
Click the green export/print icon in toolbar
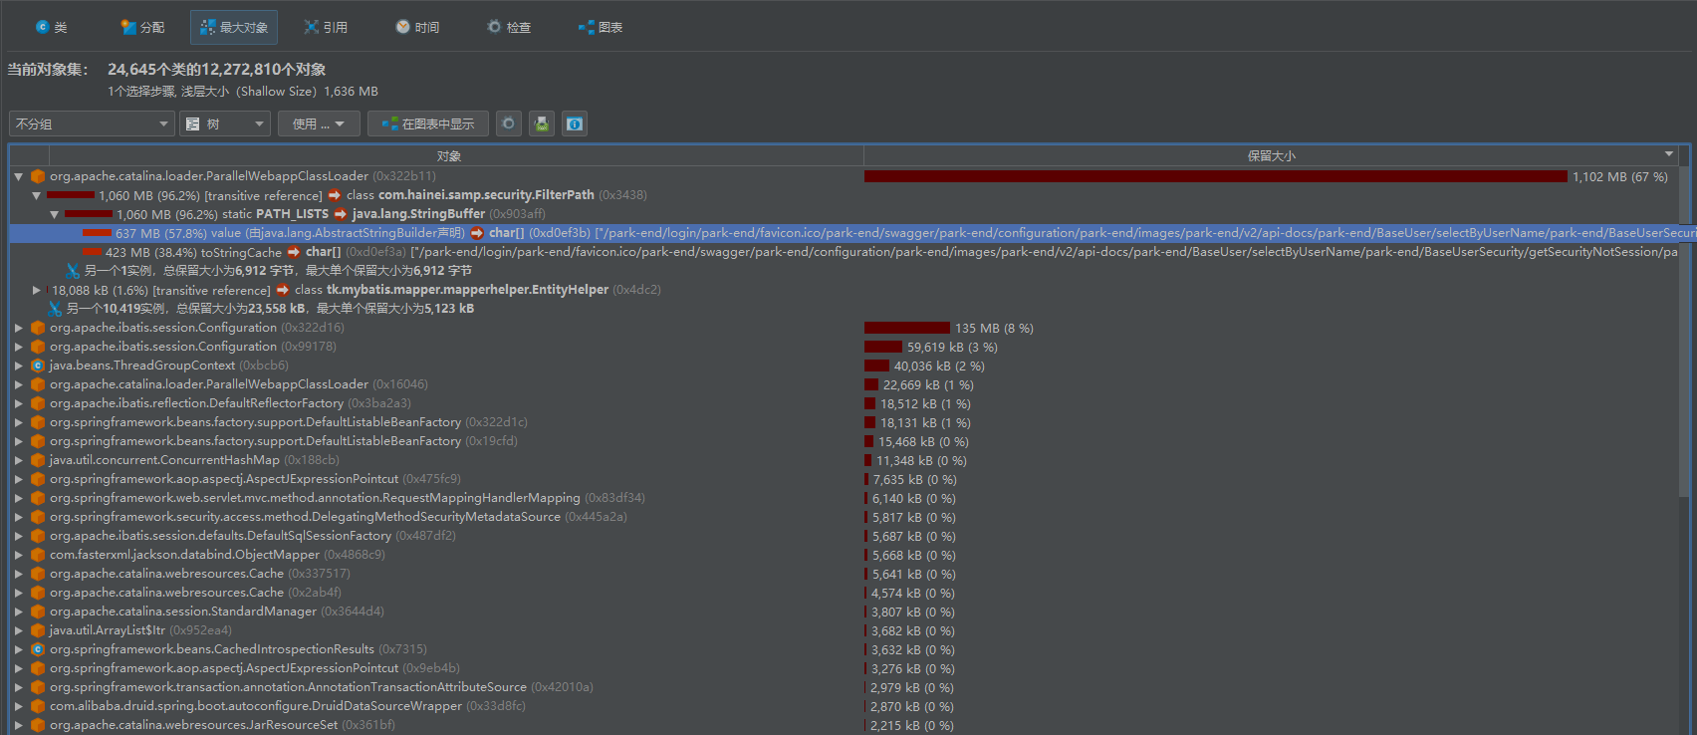(x=542, y=123)
